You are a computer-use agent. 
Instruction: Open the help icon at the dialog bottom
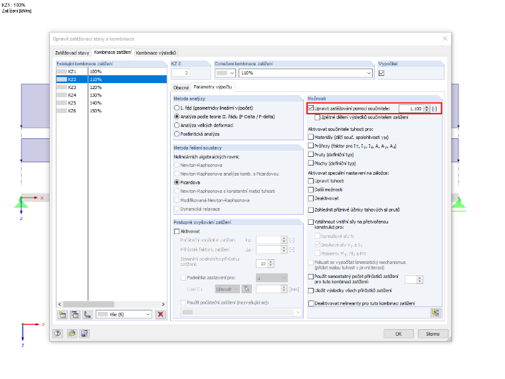(58, 334)
